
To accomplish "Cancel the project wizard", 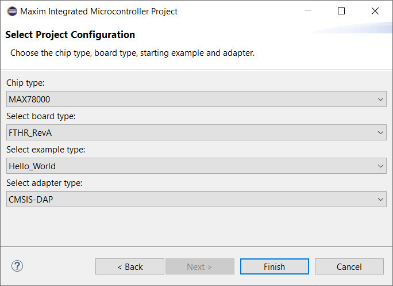I will point(349,266).
